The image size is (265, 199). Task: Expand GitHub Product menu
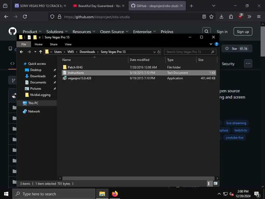32,32
